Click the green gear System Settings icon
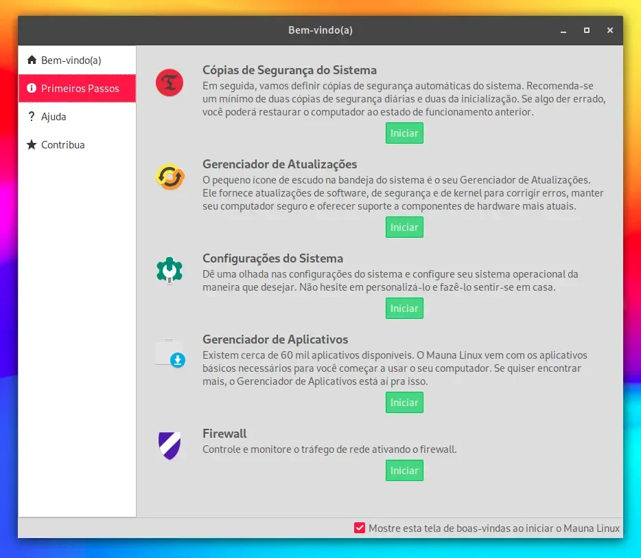Screen dimensions: 641x558 (170, 271)
